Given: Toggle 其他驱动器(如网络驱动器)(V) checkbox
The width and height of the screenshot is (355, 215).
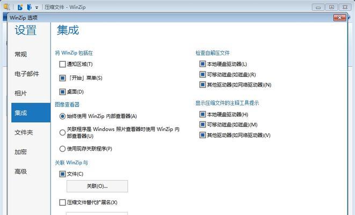Looking at the screenshot, I should pos(202,135).
